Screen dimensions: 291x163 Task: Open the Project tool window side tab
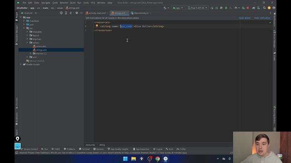16,16
